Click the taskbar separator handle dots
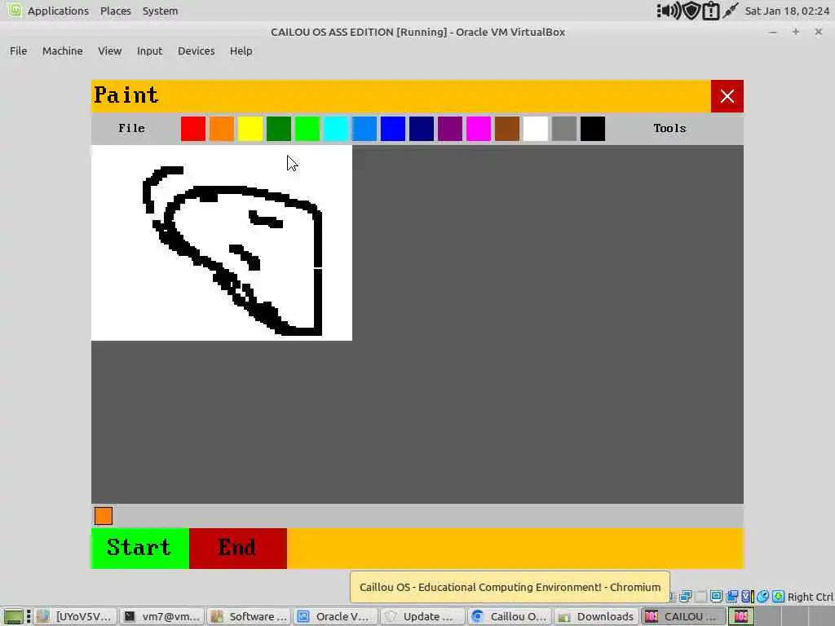The image size is (835, 626). pyautogui.click(x=29, y=616)
